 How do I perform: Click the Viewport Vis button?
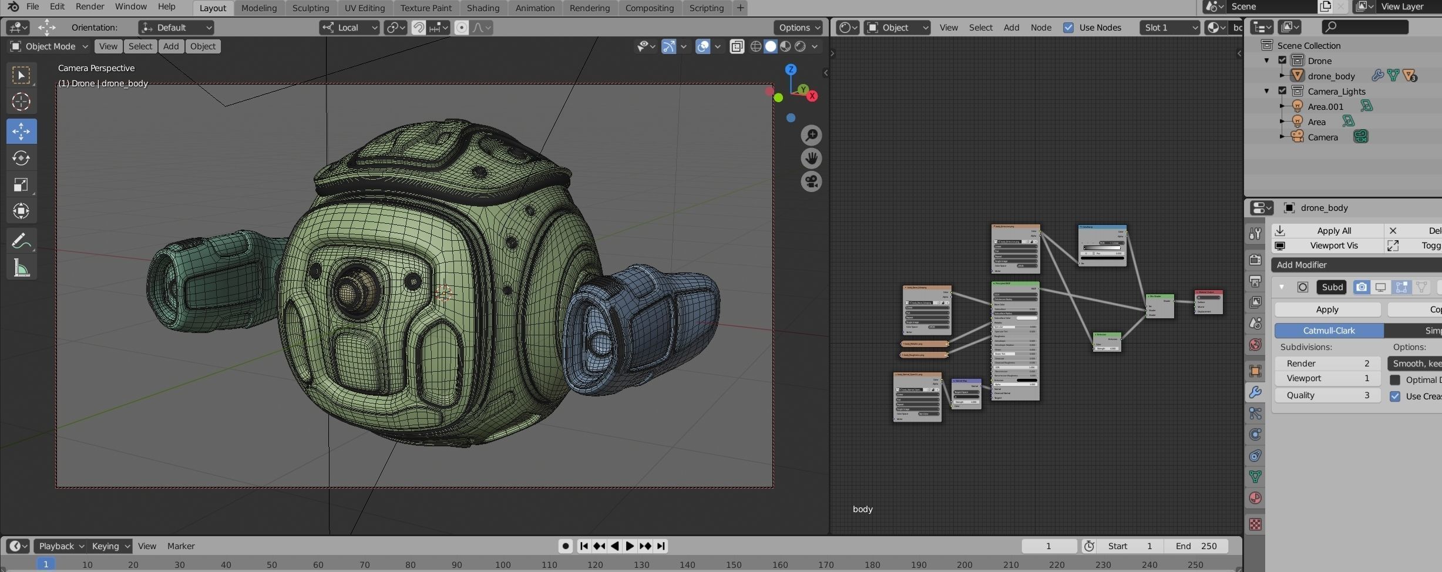[1327, 245]
